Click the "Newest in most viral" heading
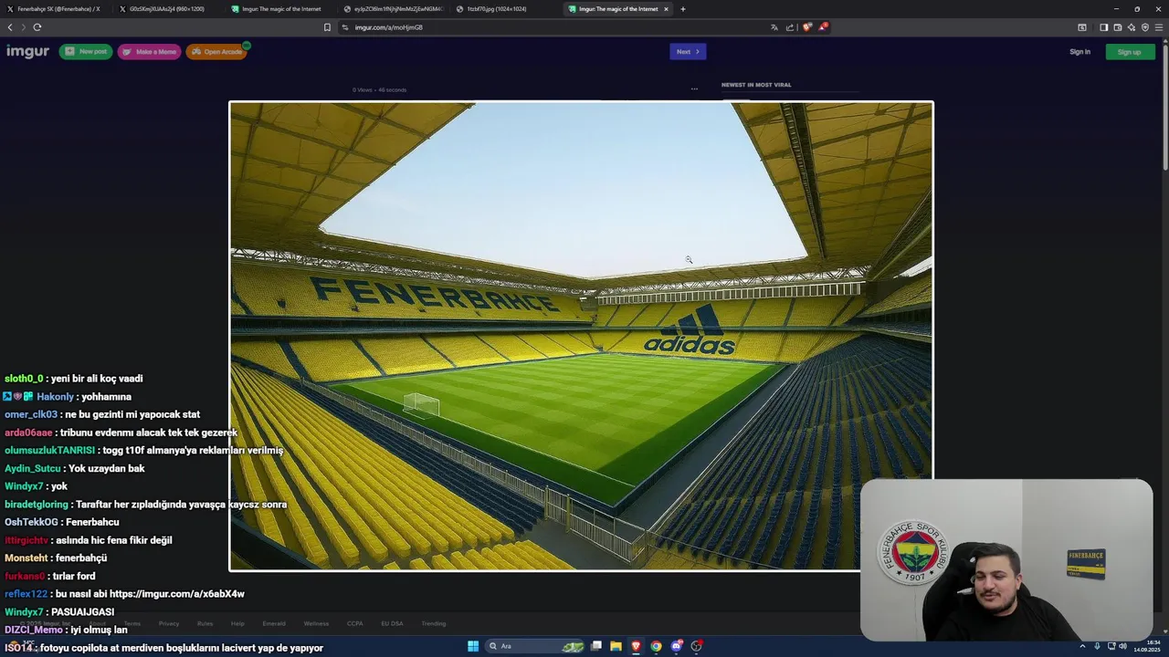The width and height of the screenshot is (1169, 657). tap(756, 85)
